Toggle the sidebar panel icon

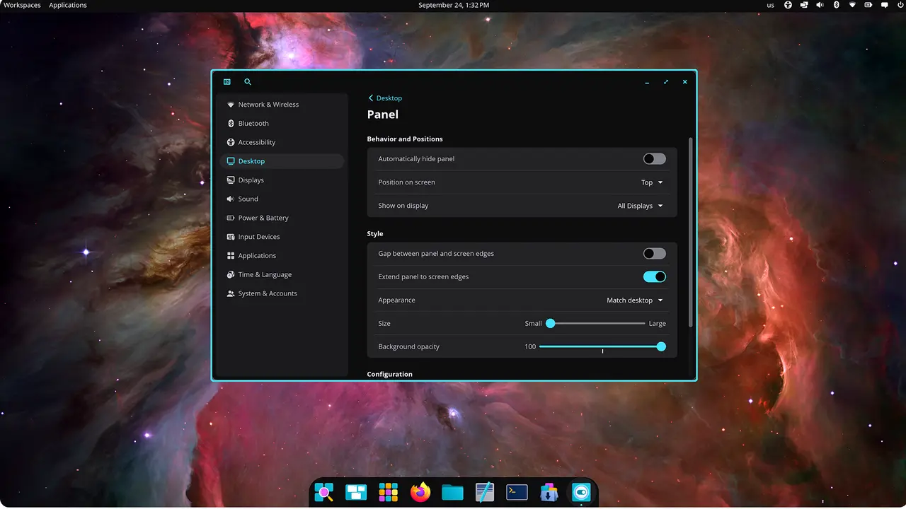pos(227,82)
